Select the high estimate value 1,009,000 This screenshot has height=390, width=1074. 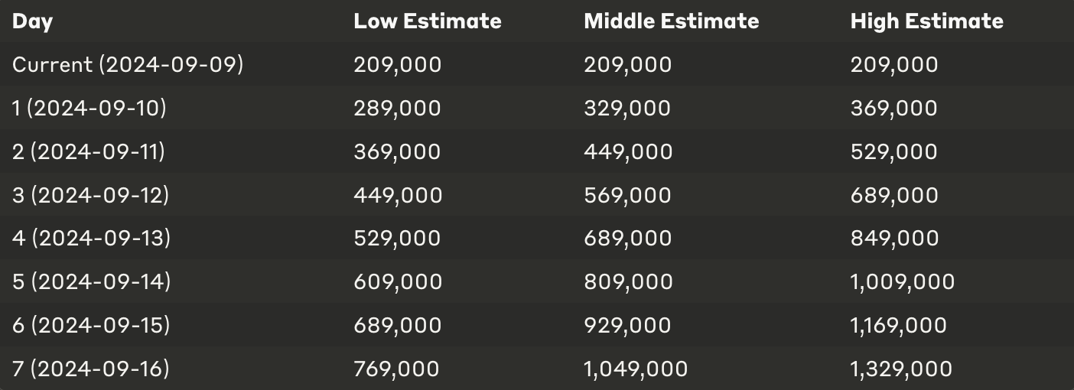[x=903, y=281]
